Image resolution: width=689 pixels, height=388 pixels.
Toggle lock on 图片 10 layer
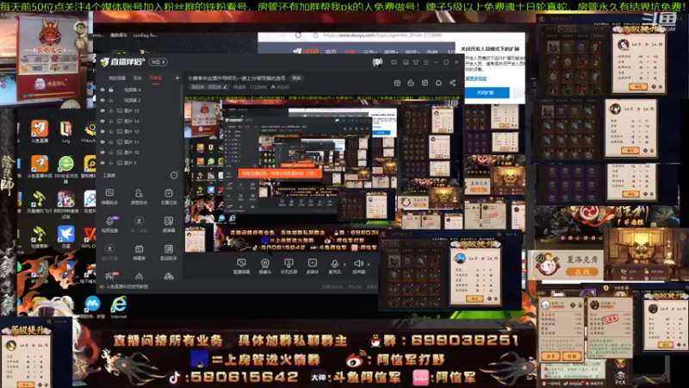pyautogui.click(x=111, y=153)
